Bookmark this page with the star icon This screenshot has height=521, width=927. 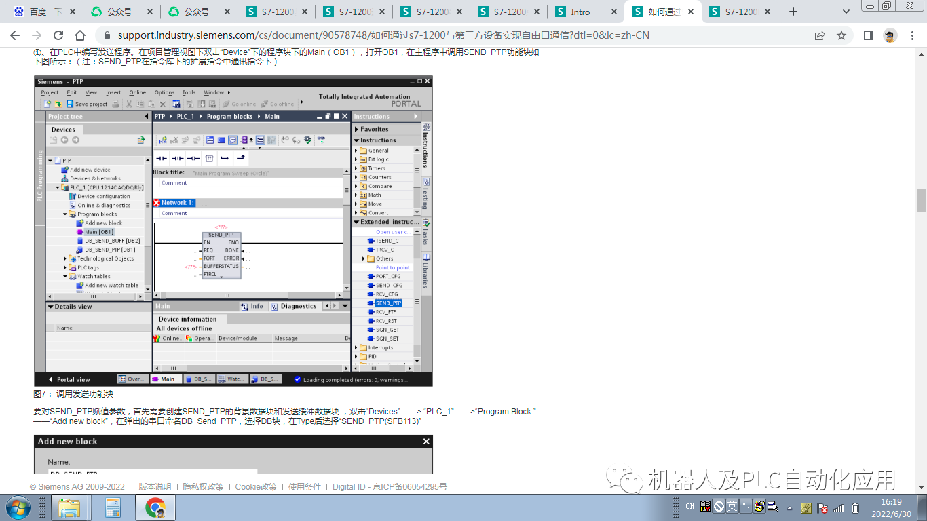pos(841,35)
